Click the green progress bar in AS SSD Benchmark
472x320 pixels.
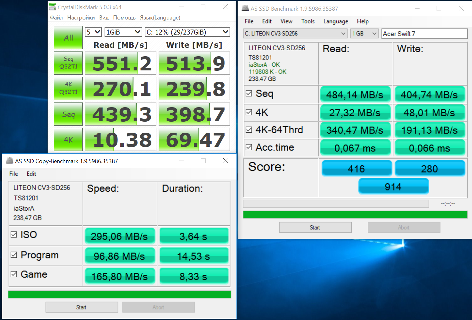point(355,215)
